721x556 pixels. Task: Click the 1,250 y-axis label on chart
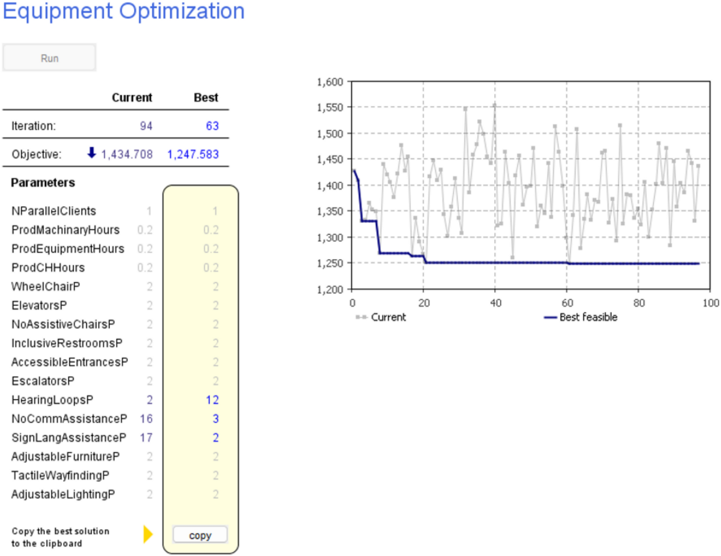[329, 263]
